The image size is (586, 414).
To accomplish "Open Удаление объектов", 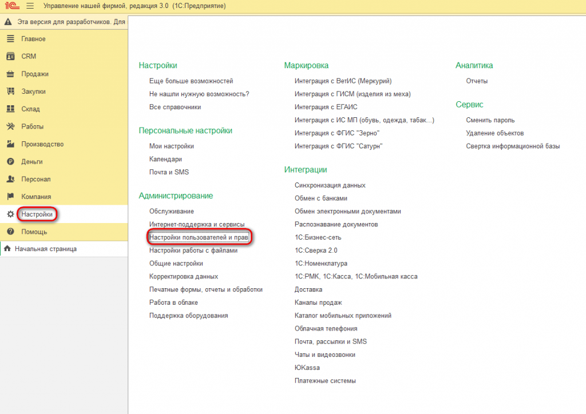I will click(495, 133).
